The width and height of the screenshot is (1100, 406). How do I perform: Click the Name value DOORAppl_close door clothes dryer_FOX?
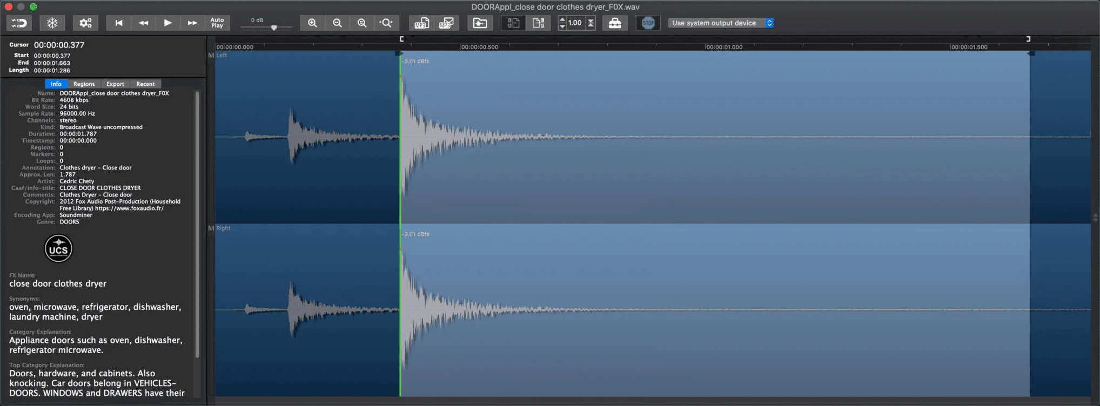(x=114, y=93)
